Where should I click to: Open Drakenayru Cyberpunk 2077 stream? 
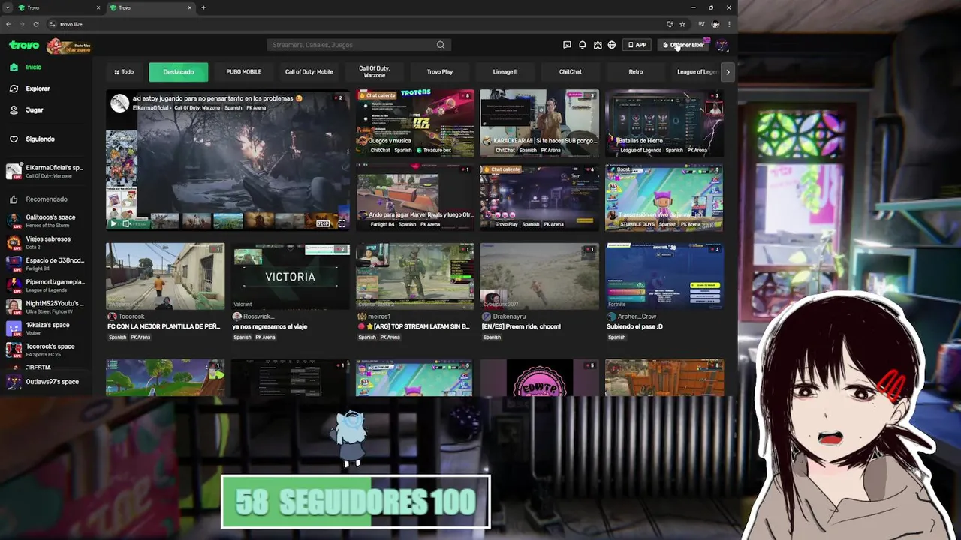coord(539,276)
